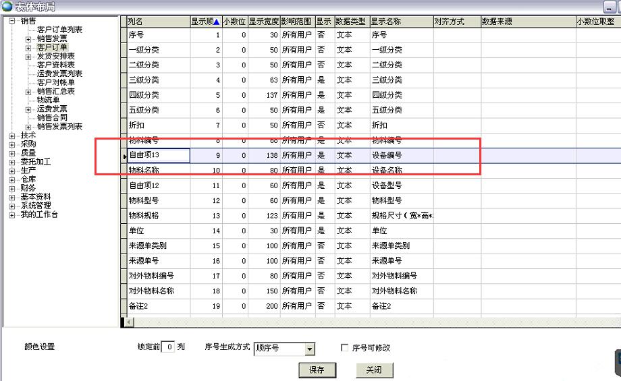Open the 序号生成方式 dropdown
This screenshot has width=621, height=381.
pos(310,349)
